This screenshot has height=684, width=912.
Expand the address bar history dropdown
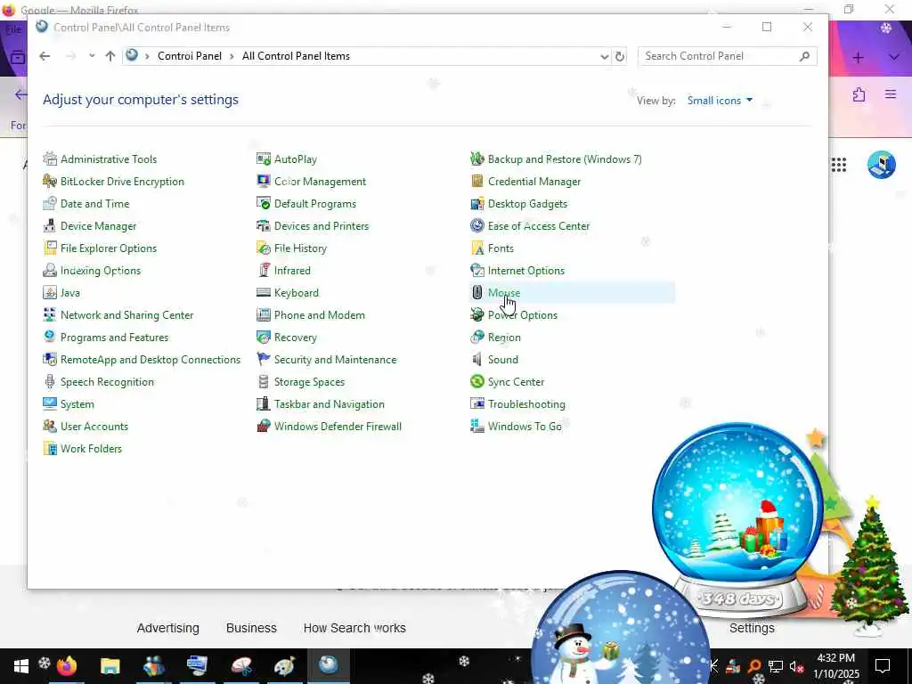pos(605,56)
